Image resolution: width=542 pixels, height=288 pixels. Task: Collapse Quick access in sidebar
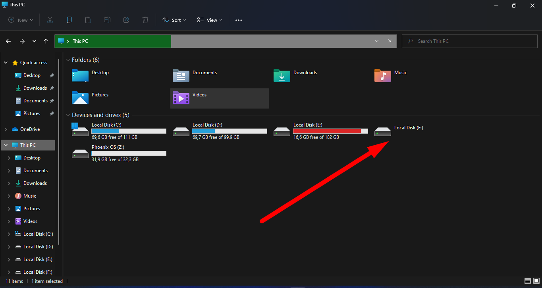coord(6,63)
